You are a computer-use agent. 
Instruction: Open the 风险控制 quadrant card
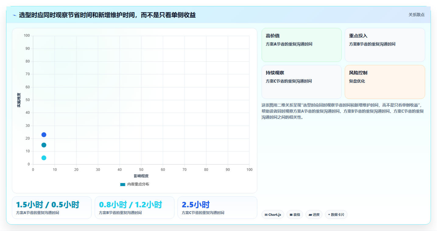[x=385, y=82]
